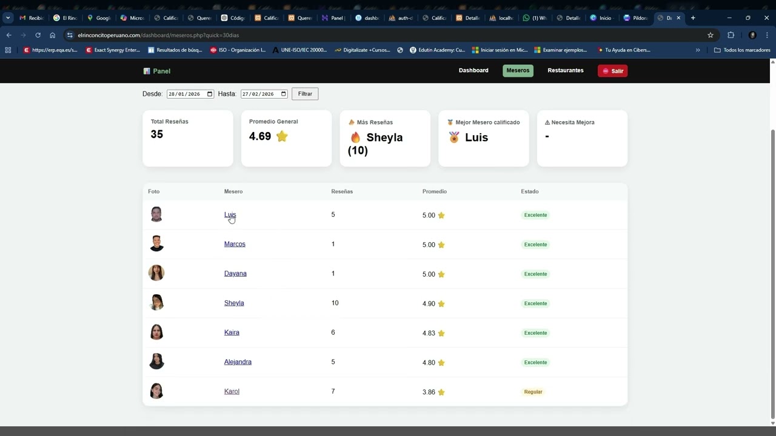Switch to the WhatsApp tab
This screenshot has width=776, height=436.
(x=535, y=18)
